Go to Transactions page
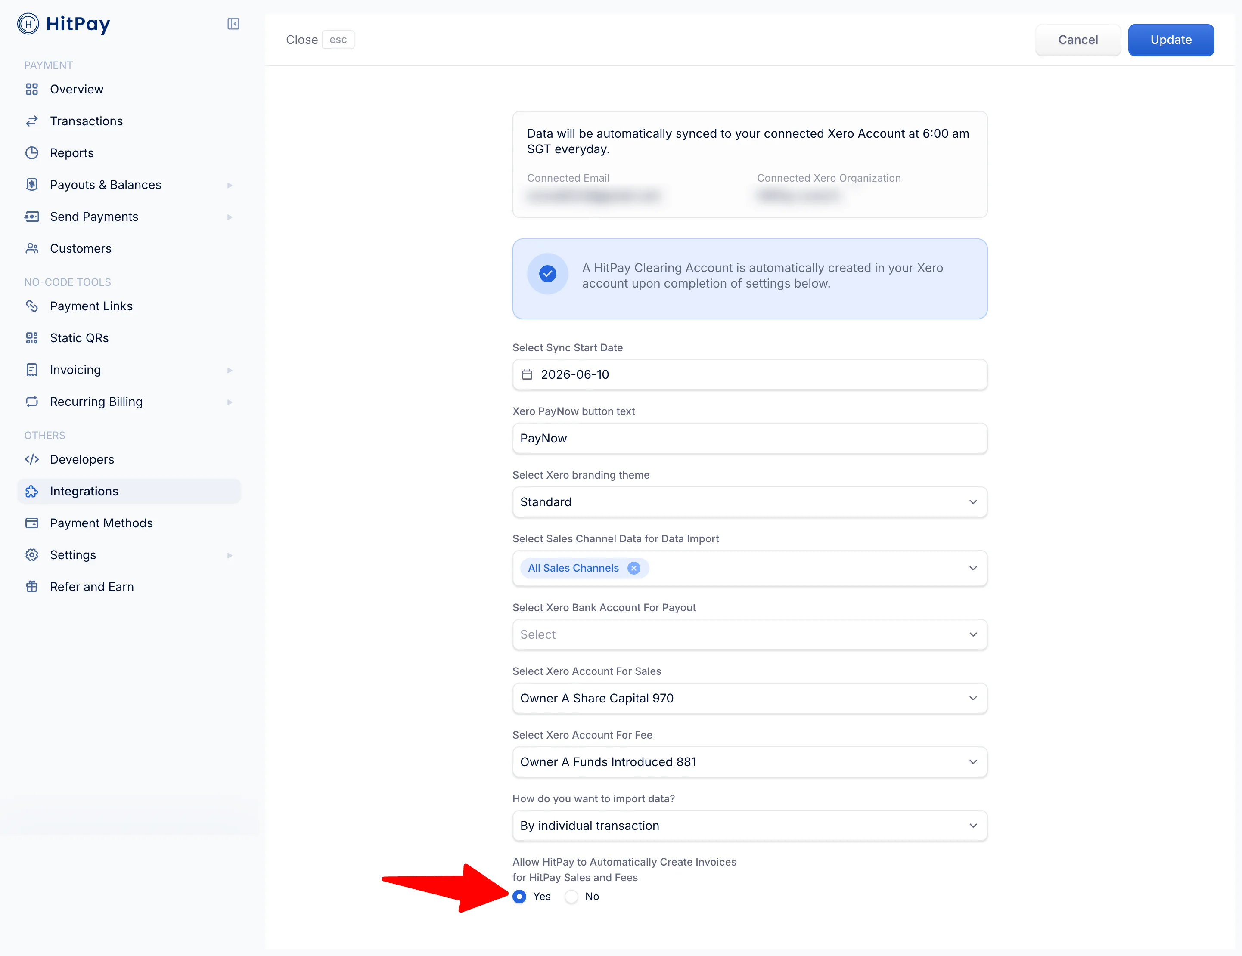 coord(129,121)
